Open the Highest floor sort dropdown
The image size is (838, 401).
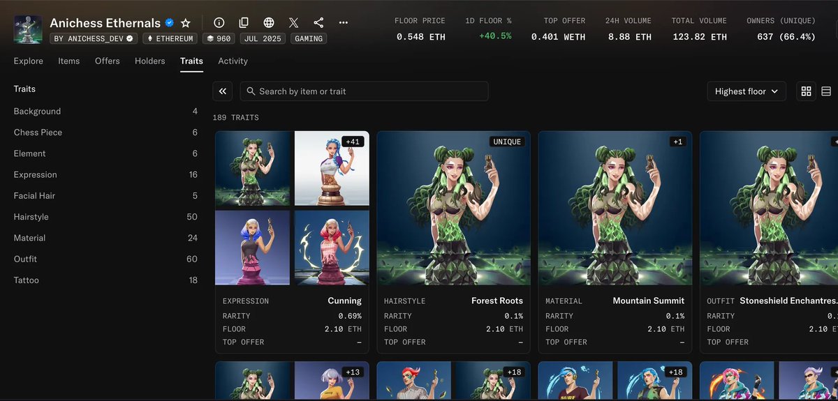tap(746, 91)
